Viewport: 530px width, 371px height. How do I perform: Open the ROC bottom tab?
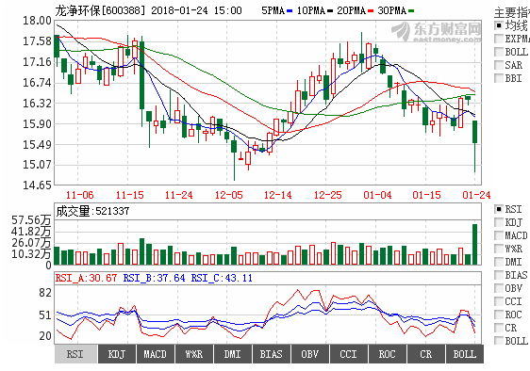point(387,354)
